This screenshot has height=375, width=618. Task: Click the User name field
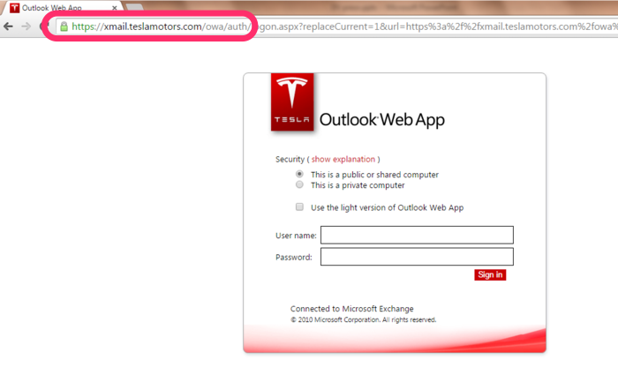click(x=417, y=235)
